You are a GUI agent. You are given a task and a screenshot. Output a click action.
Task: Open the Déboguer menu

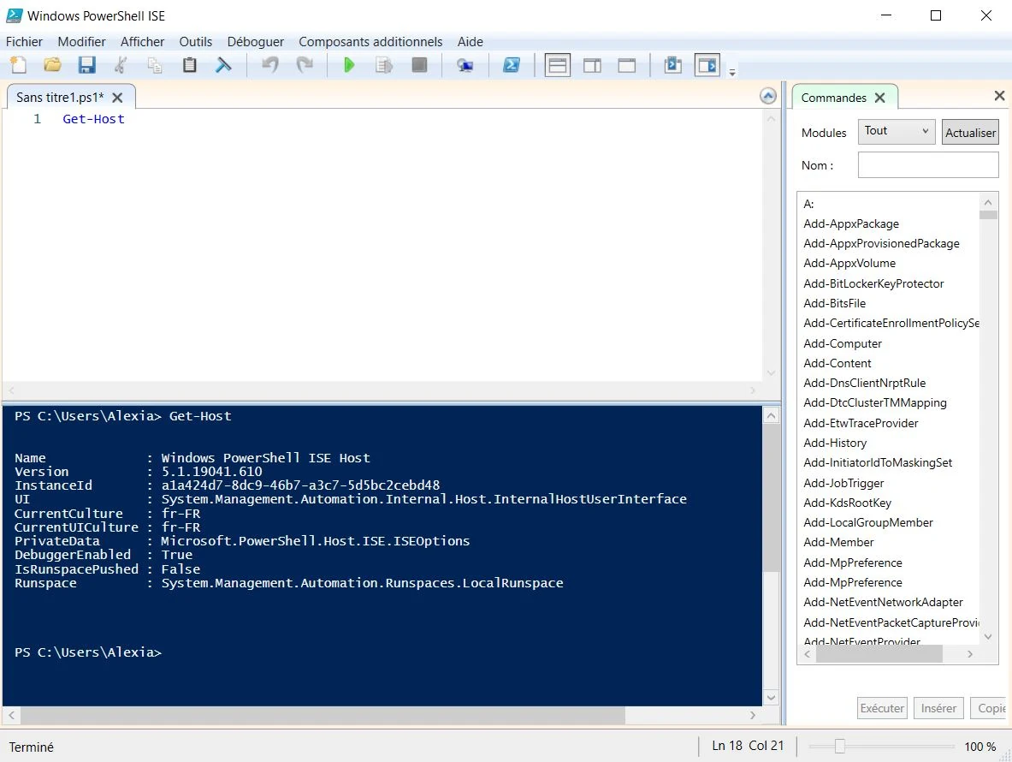(255, 42)
